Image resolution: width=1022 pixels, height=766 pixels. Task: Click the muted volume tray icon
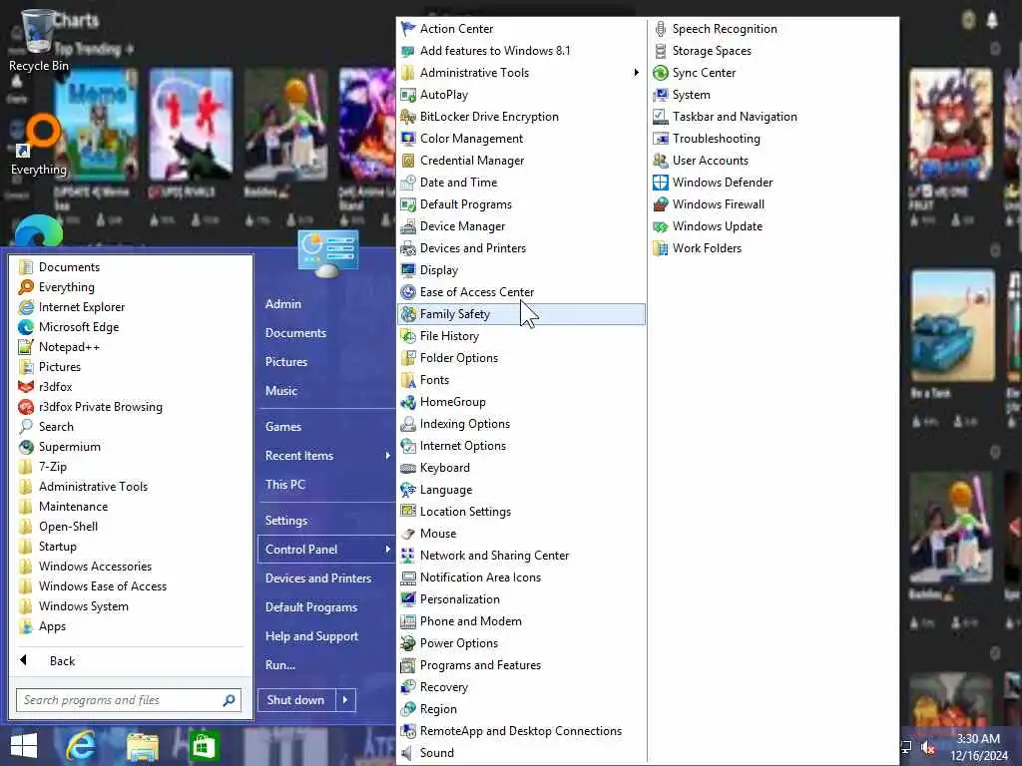click(x=928, y=747)
